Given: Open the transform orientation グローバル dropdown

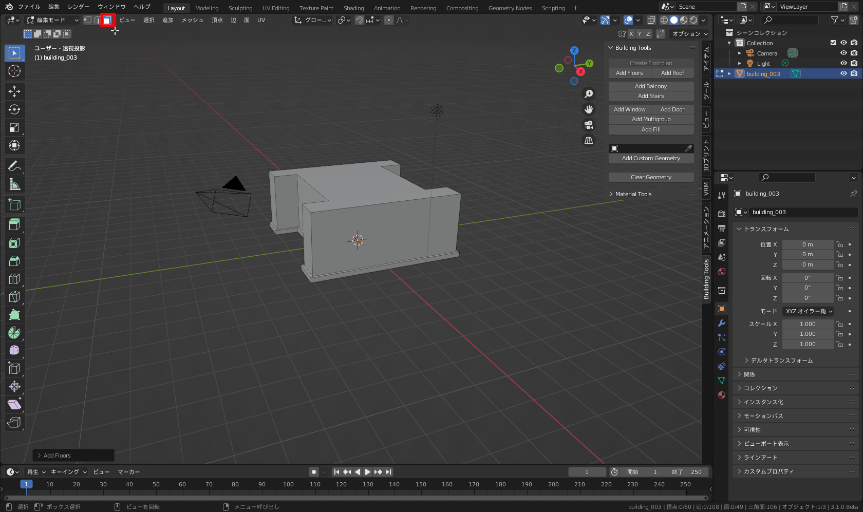Looking at the screenshot, I should [x=312, y=20].
